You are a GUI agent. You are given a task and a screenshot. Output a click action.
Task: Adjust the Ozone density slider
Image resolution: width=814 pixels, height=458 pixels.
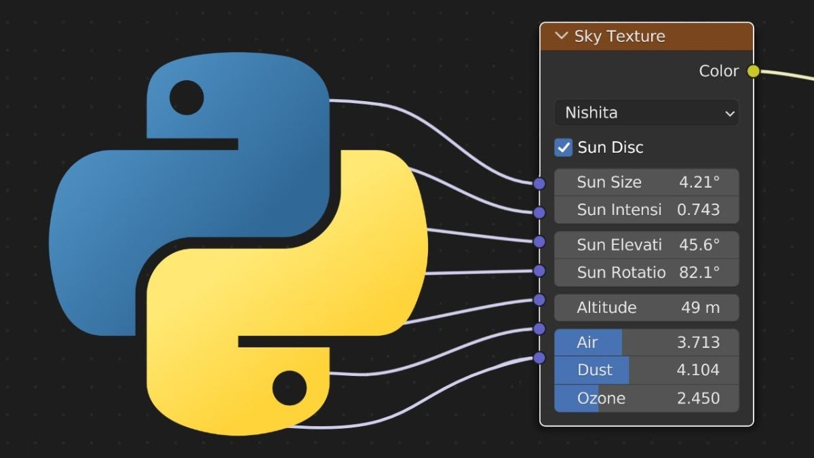click(646, 398)
